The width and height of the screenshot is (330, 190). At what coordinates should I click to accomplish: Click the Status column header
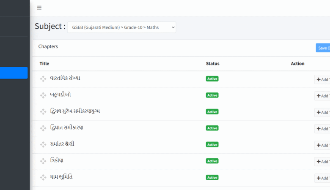212,64
